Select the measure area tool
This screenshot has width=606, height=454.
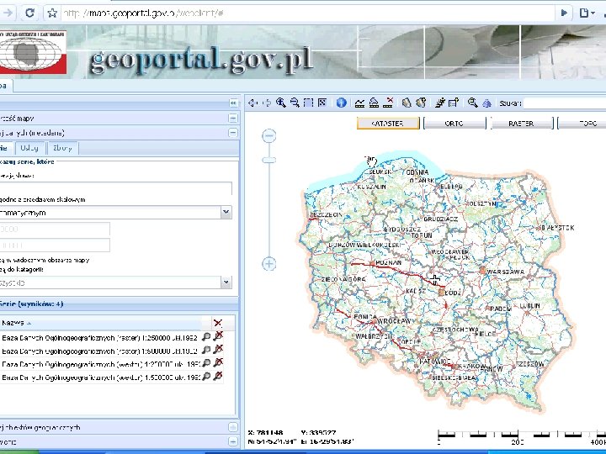point(374,103)
